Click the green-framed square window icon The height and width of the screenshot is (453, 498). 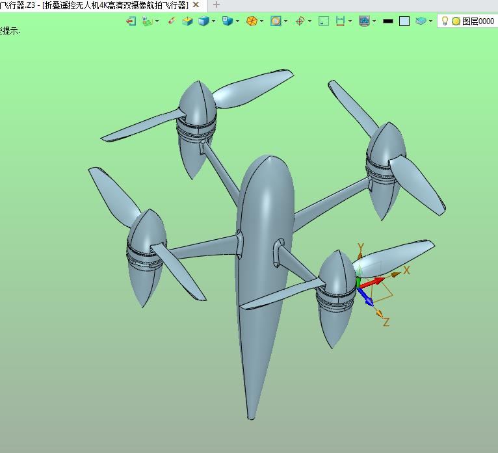(324, 21)
